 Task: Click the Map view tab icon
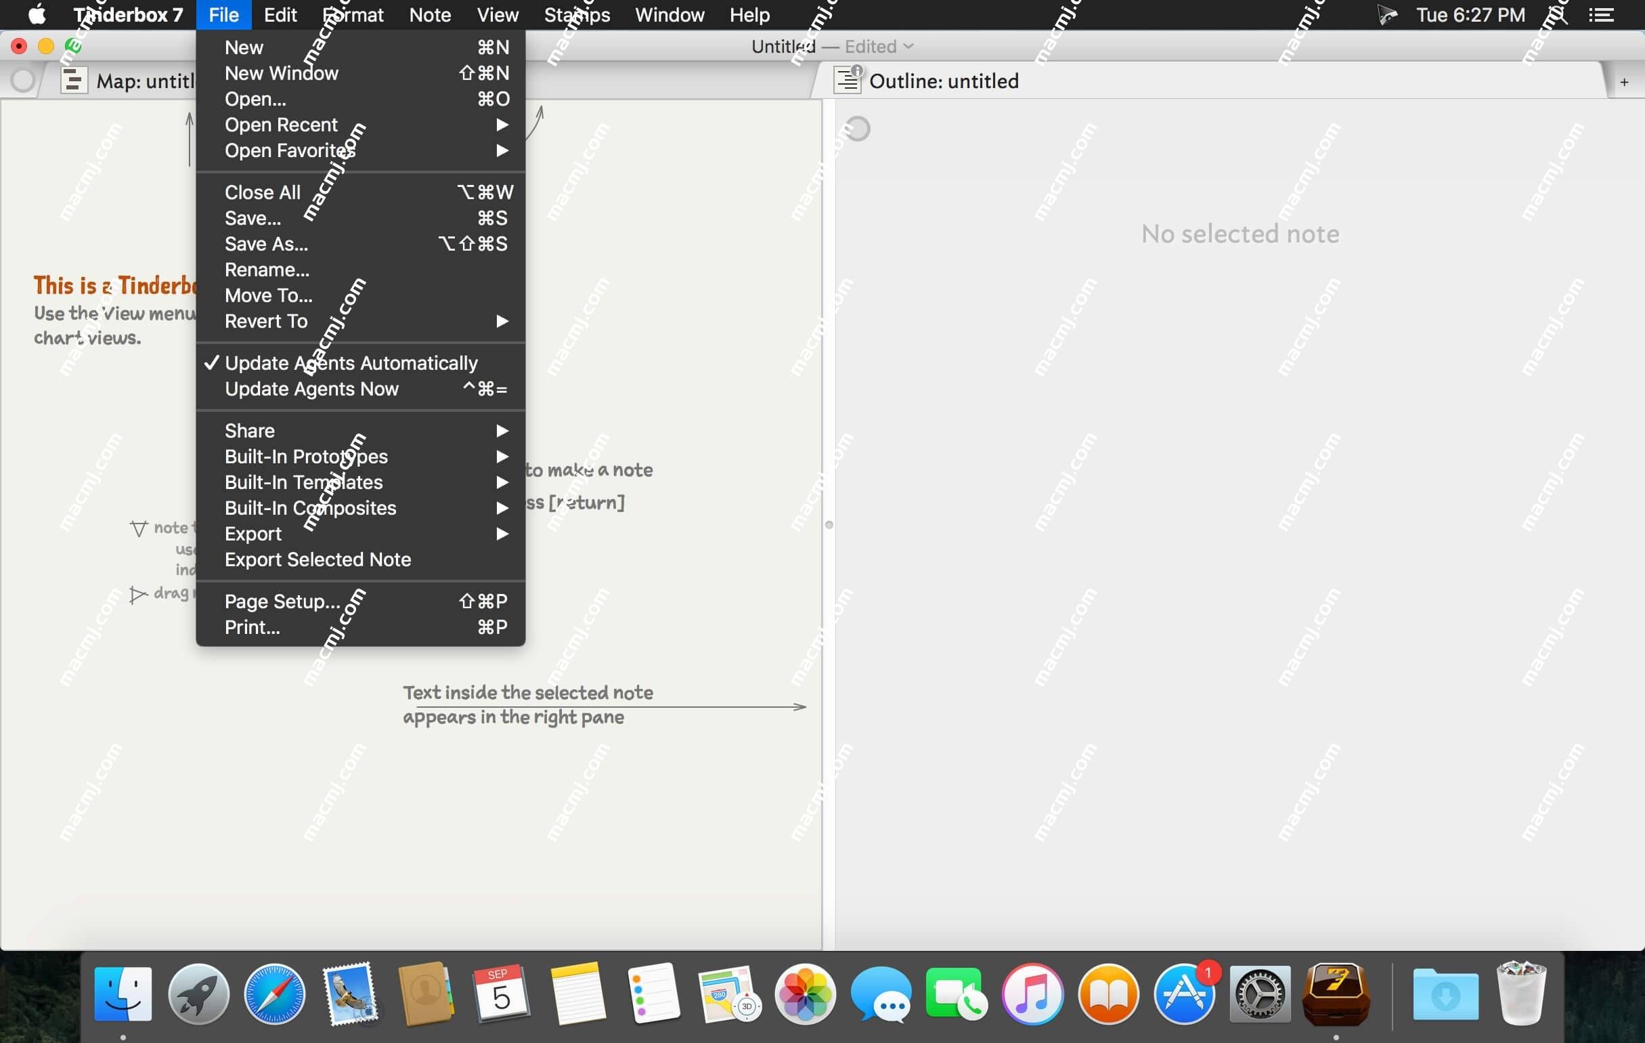72,81
